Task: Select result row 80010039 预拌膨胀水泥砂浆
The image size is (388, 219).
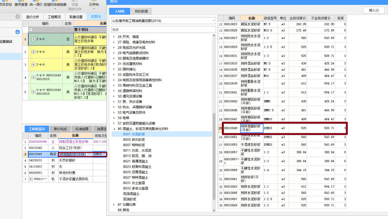Action: (282, 83)
